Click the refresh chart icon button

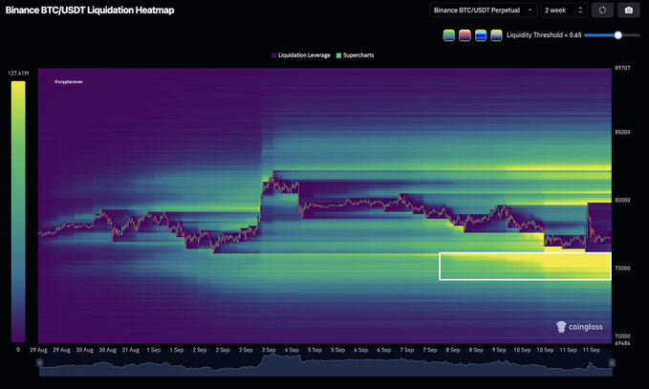coord(602,11)
